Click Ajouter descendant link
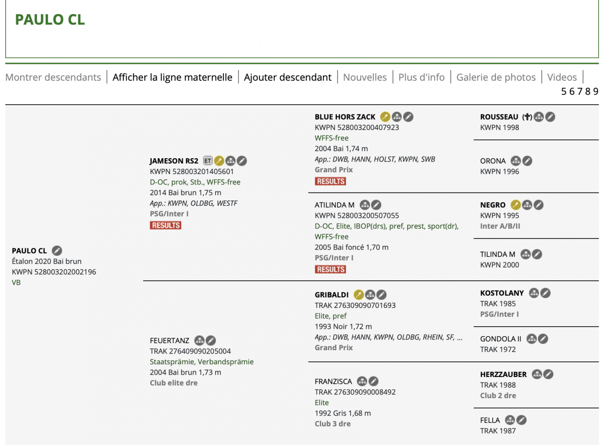This screenshot has width=601, height=445. pos(287,77)
